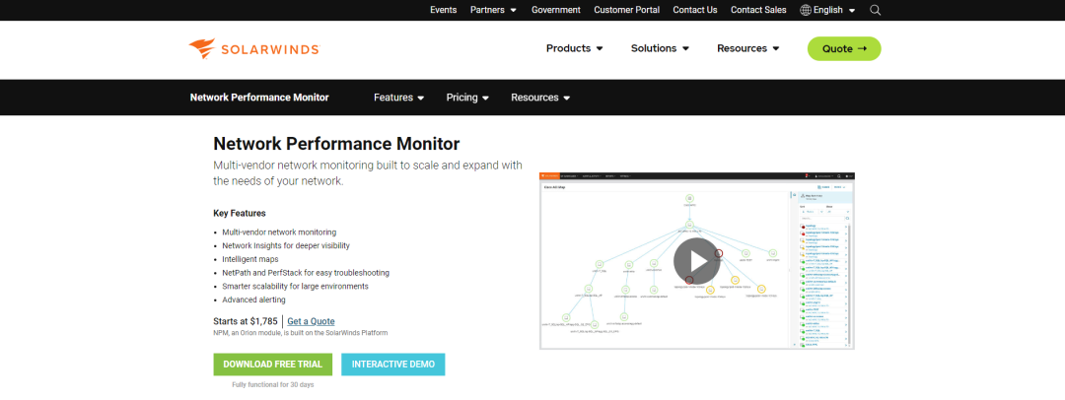Open the Government link
This screenshot has width=1065, height=400.
tap(555, 10)
